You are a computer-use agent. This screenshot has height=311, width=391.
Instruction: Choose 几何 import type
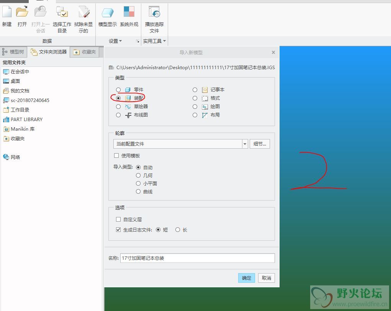pyautogui.click(x=138, y=175)
